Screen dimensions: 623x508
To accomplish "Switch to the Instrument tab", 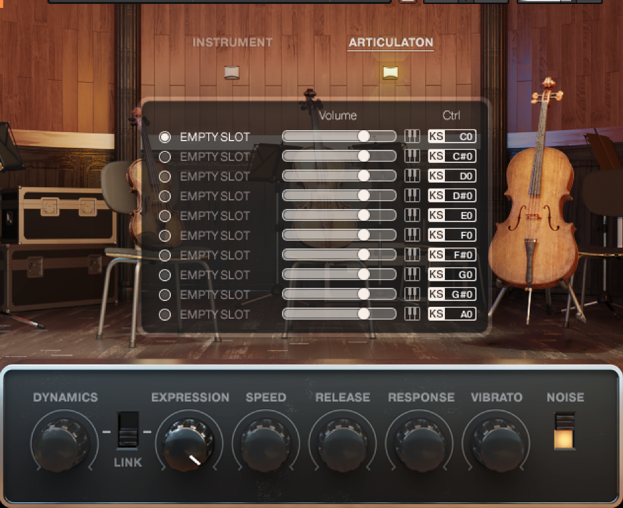I will click(x=232, y=43).
